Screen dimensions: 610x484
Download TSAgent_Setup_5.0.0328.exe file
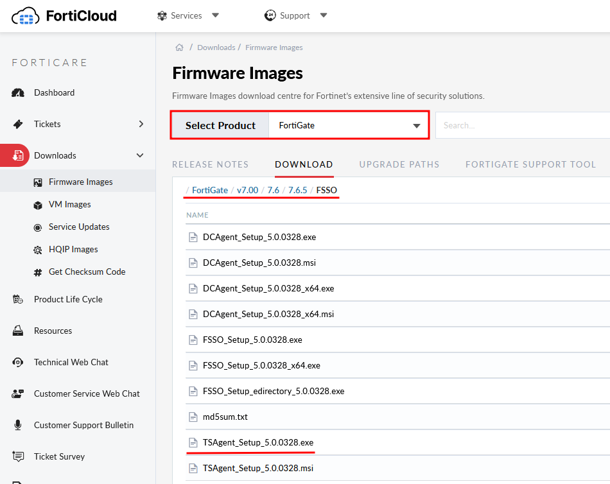pyautogui.click(x=258, y=443)
